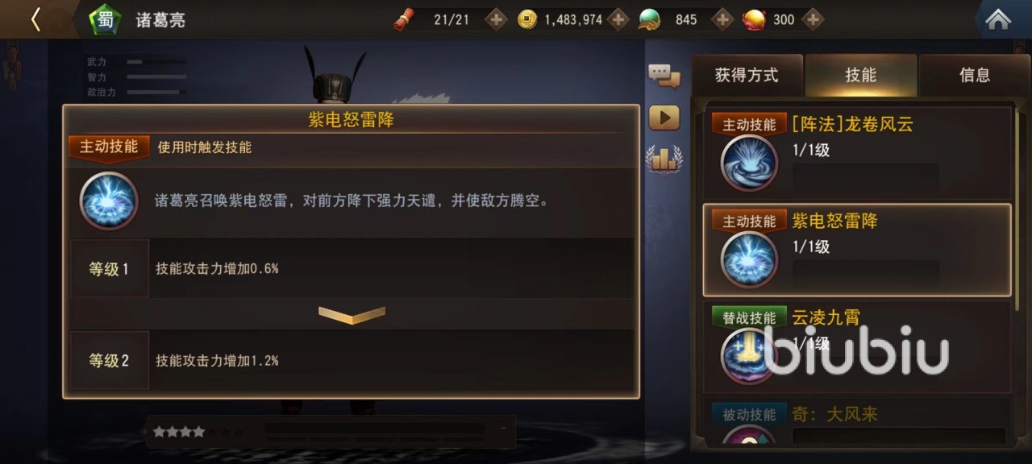The image size is (1032, 464).
Task: Click the plus beside gold coin amount
Action: (618, 19)
